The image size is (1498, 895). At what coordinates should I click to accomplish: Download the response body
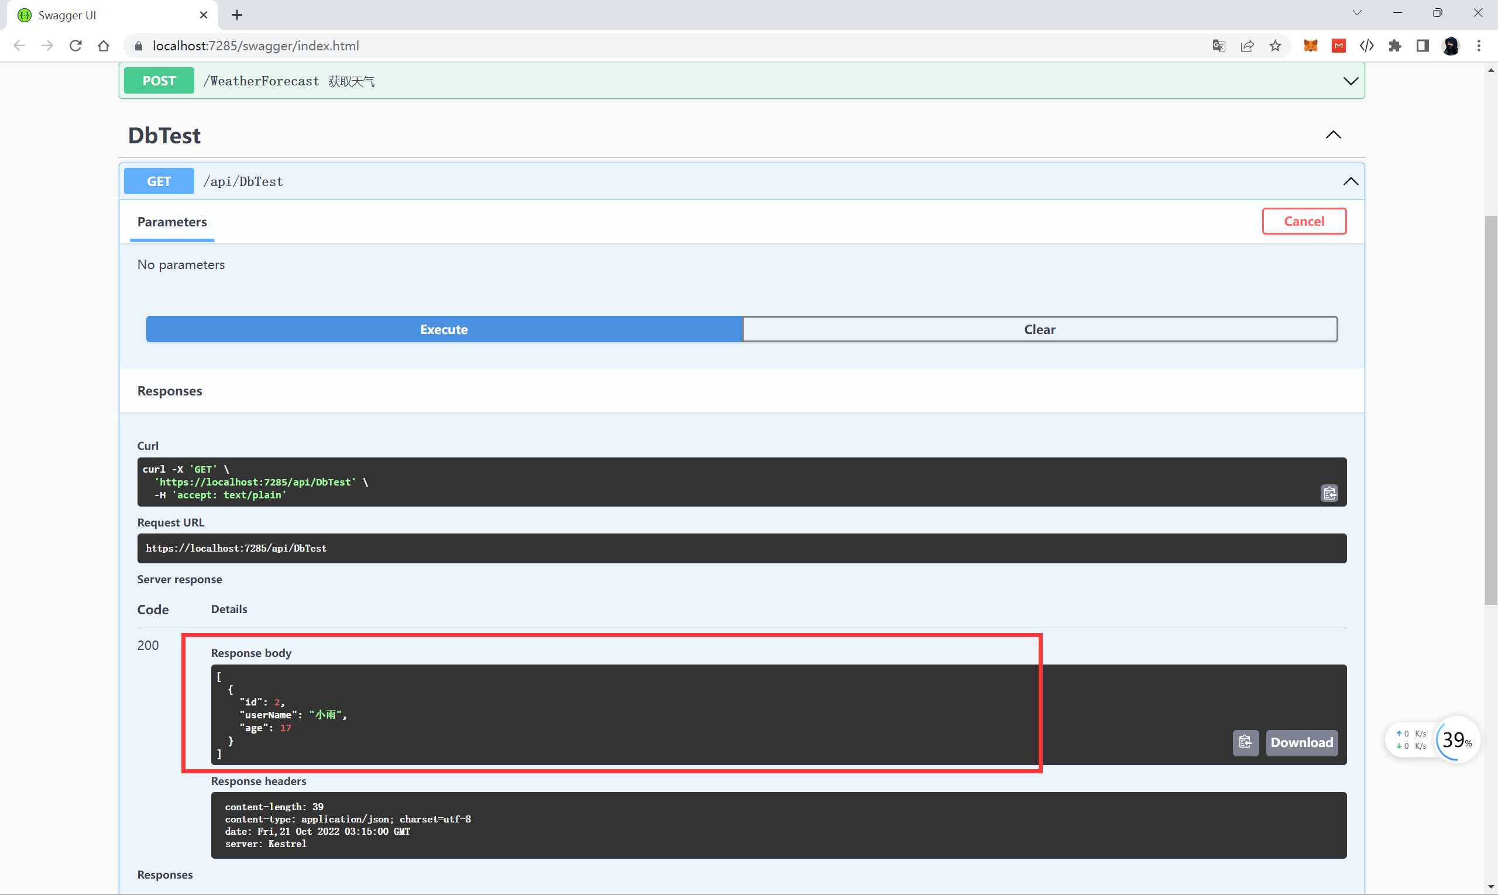[x=1301, y=742]
